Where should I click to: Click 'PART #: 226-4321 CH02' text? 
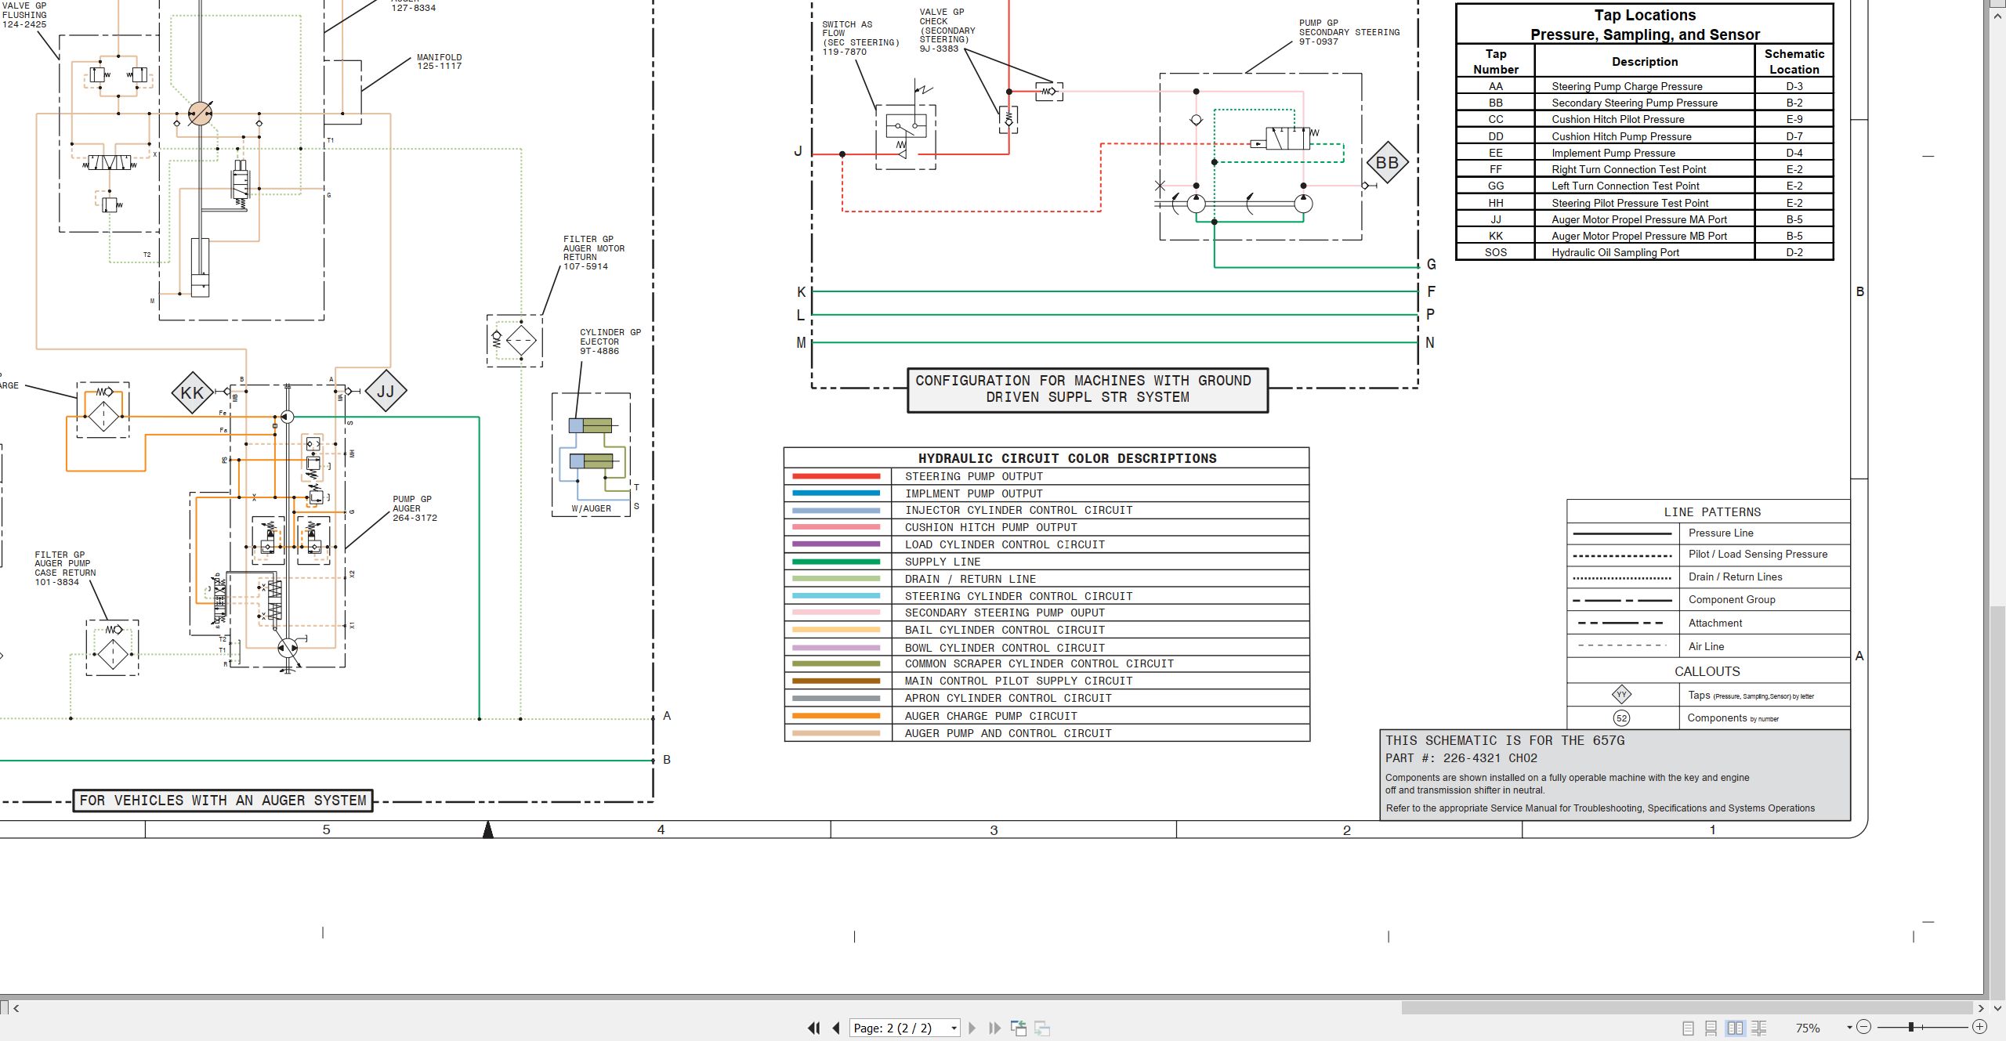1461,758
